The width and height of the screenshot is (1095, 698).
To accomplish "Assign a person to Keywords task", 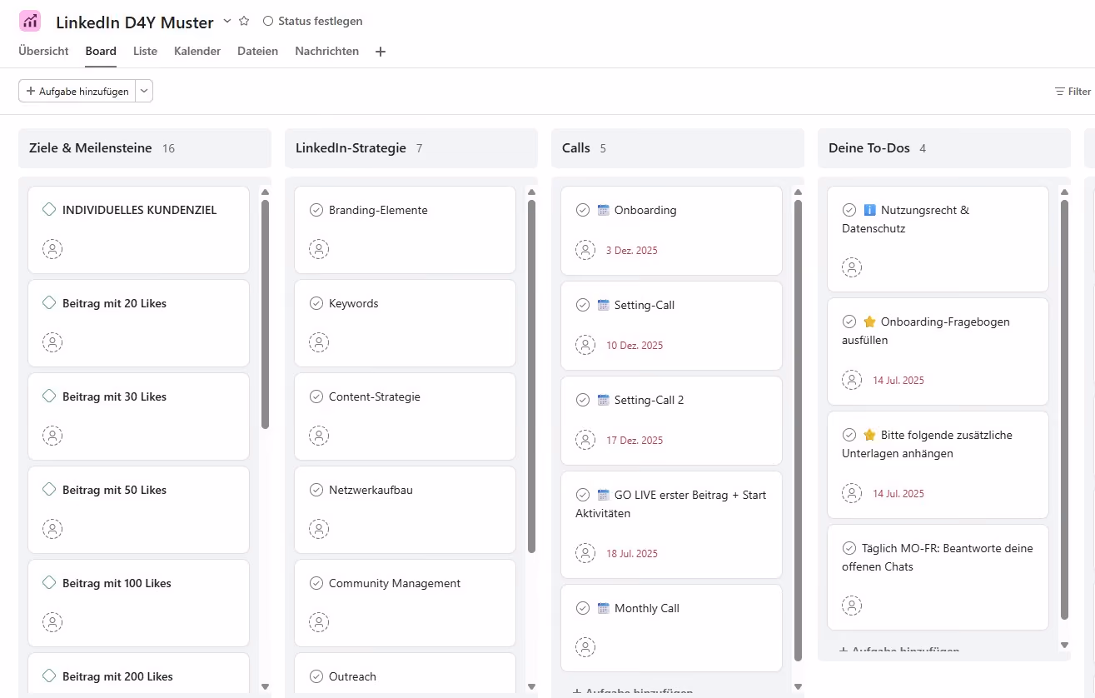I will pyautogui.click(x=319, y=342).
